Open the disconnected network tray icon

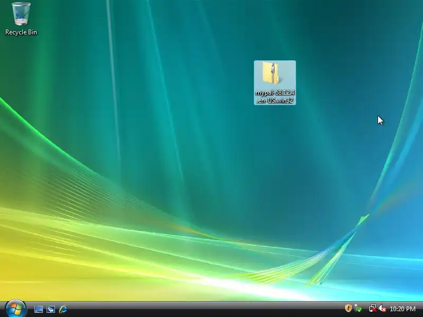coord(373,308)
